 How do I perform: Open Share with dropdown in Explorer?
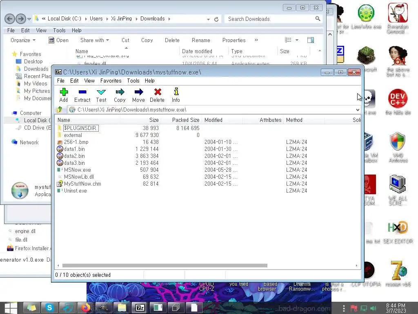point(95,40)
